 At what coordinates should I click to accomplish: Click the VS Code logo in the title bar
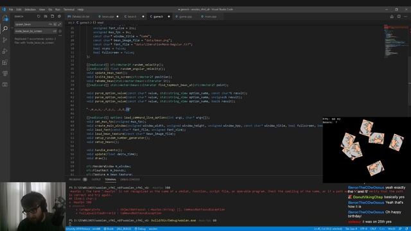coord(4,9)
